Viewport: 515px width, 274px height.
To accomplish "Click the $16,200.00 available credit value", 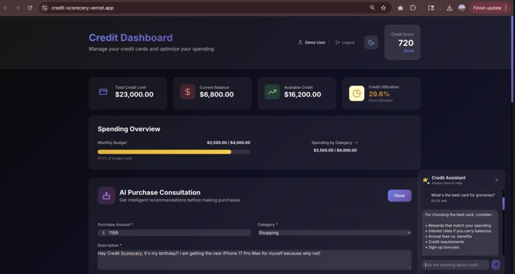I will click(x=302, y=95).
